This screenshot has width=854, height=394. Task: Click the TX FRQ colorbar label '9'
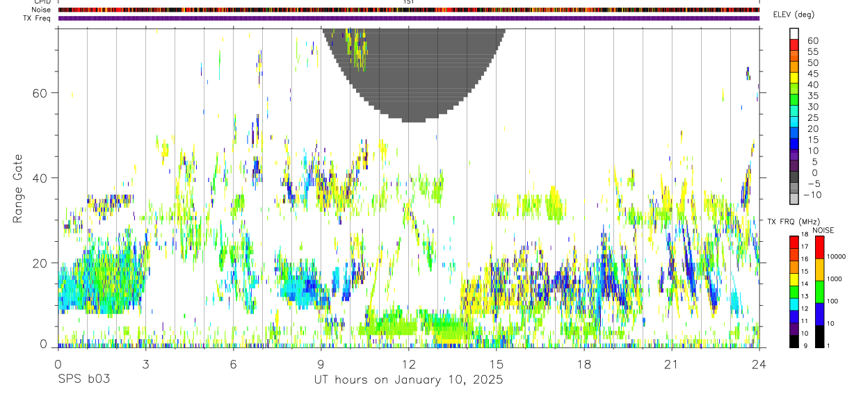pyautogui.click(x=807, y=346)
